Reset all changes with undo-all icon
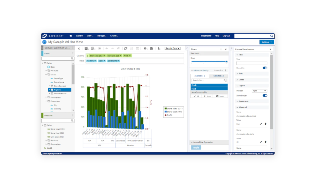This screenshot has height=176, width=314. coord(119,49)
